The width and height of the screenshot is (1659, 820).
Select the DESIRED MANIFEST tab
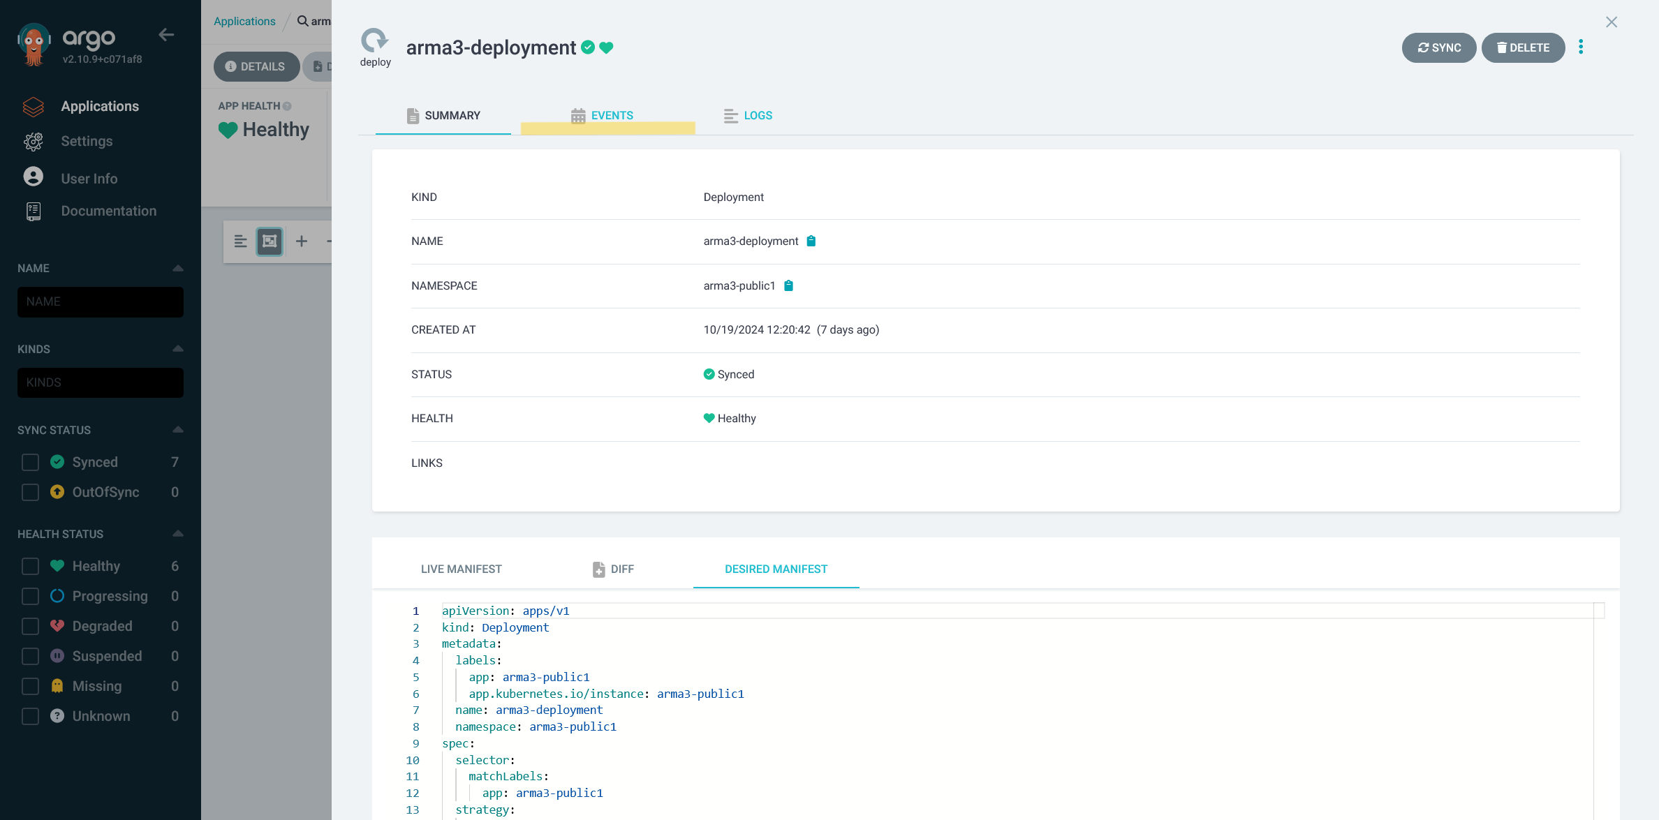coord(776,569)
